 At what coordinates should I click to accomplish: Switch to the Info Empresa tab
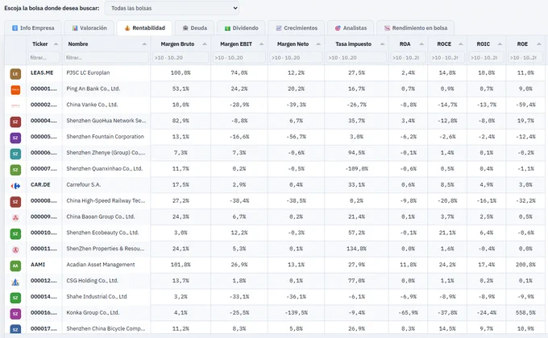tap(33, 28)
